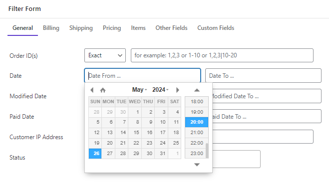Pick May 22 in the calendar

[x=135, y=143]
